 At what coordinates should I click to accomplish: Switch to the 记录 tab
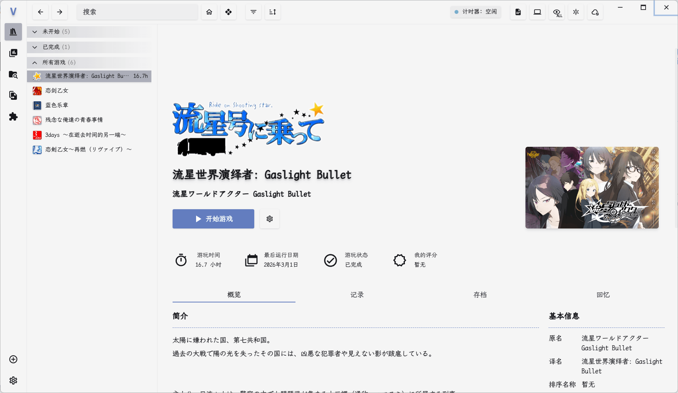click(x=357, y=295)
